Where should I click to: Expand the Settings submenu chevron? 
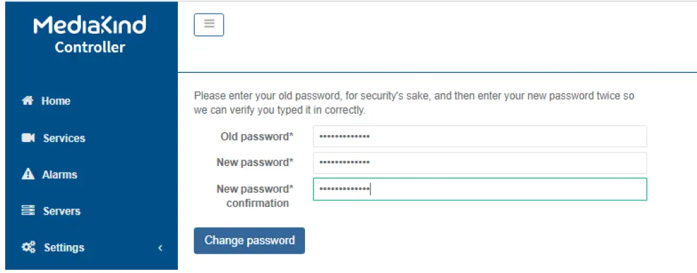(x=160, y=248)
